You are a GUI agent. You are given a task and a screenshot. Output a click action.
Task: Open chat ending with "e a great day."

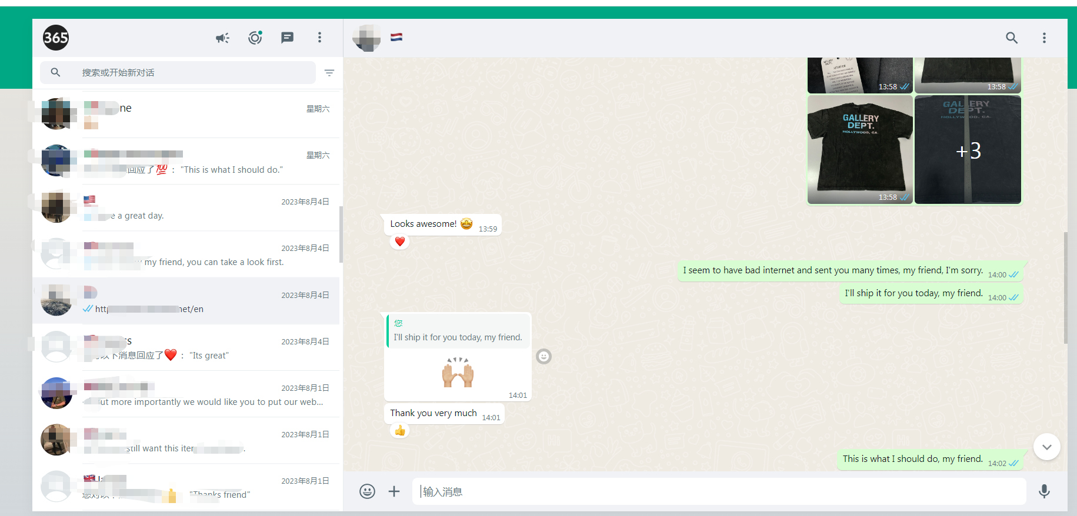[x=186, y=207]
